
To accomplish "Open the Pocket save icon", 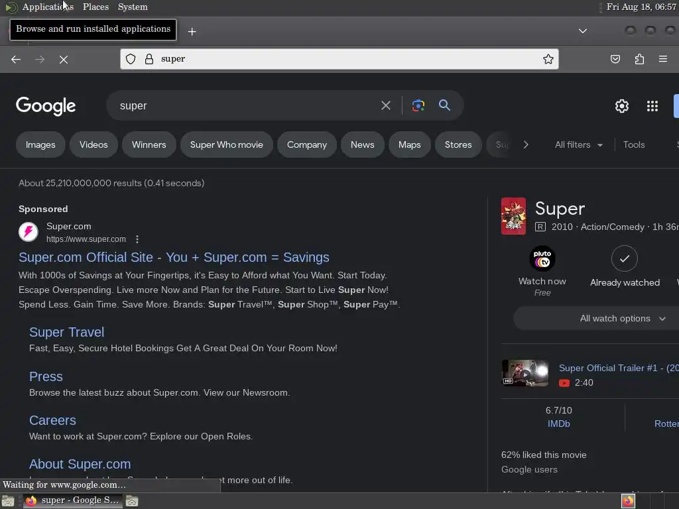I will tap(615, 59).
